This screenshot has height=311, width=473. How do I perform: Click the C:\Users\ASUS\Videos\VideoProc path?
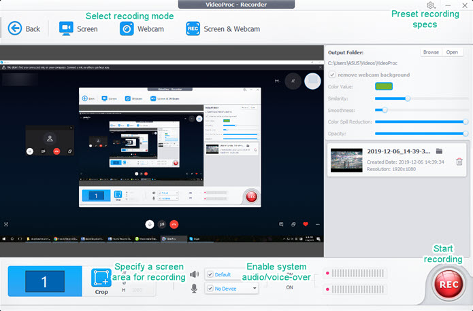[363, 63]
